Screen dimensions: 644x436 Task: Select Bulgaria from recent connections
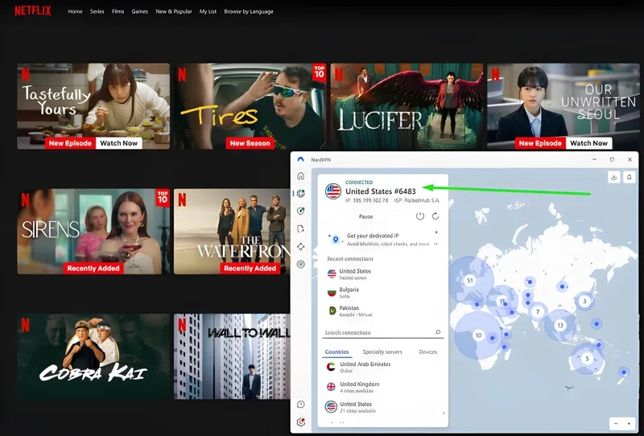(349, 291)
